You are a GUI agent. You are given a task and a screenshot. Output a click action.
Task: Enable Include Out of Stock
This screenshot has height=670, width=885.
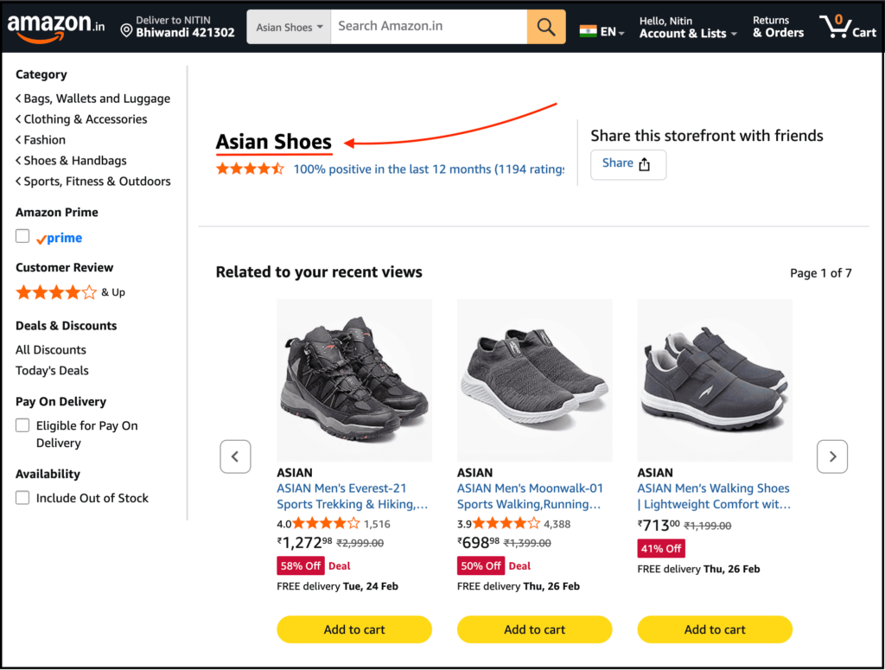tap(22, 498)
